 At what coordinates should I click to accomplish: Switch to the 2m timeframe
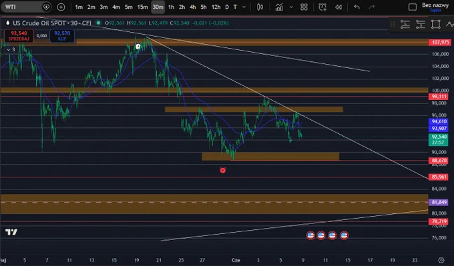[91, 7]
